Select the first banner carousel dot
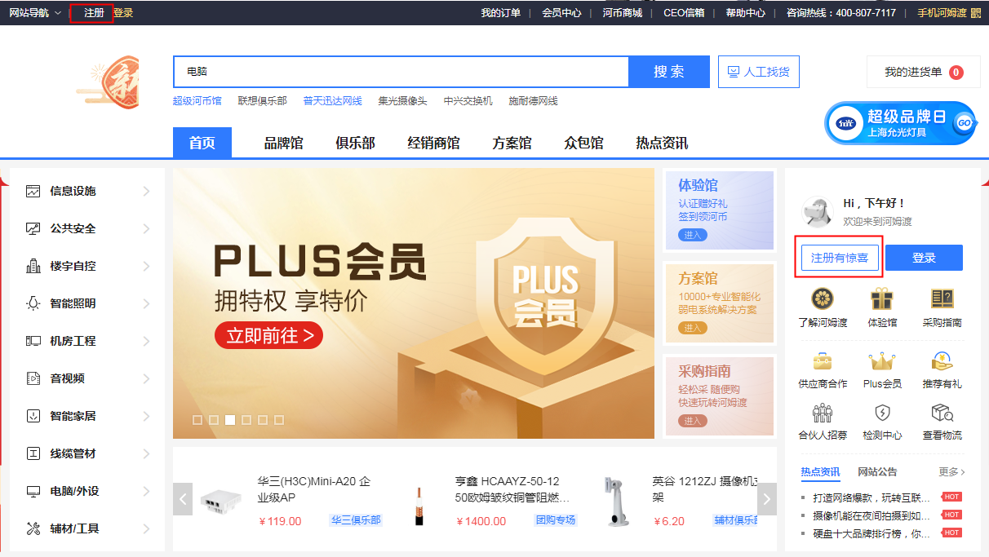Viewport: 989px width, 557px height. click(x=197, y=420)
